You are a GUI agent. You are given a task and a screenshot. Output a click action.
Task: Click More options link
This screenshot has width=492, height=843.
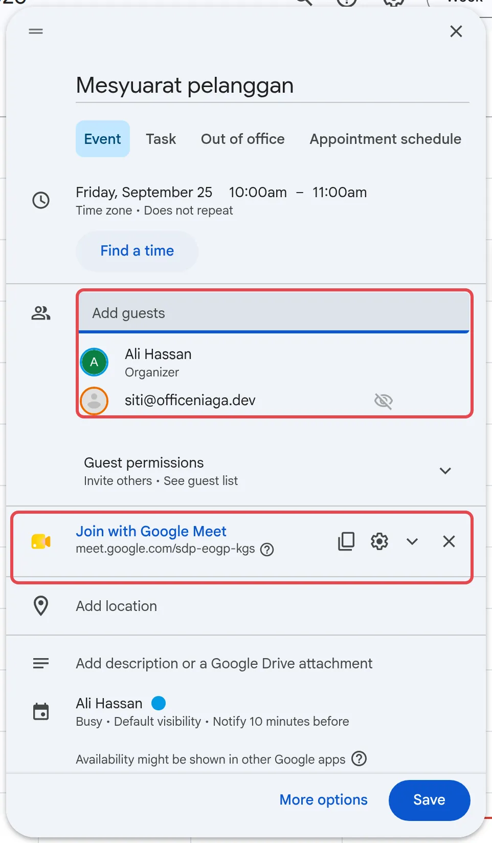[x=323, y=800]
